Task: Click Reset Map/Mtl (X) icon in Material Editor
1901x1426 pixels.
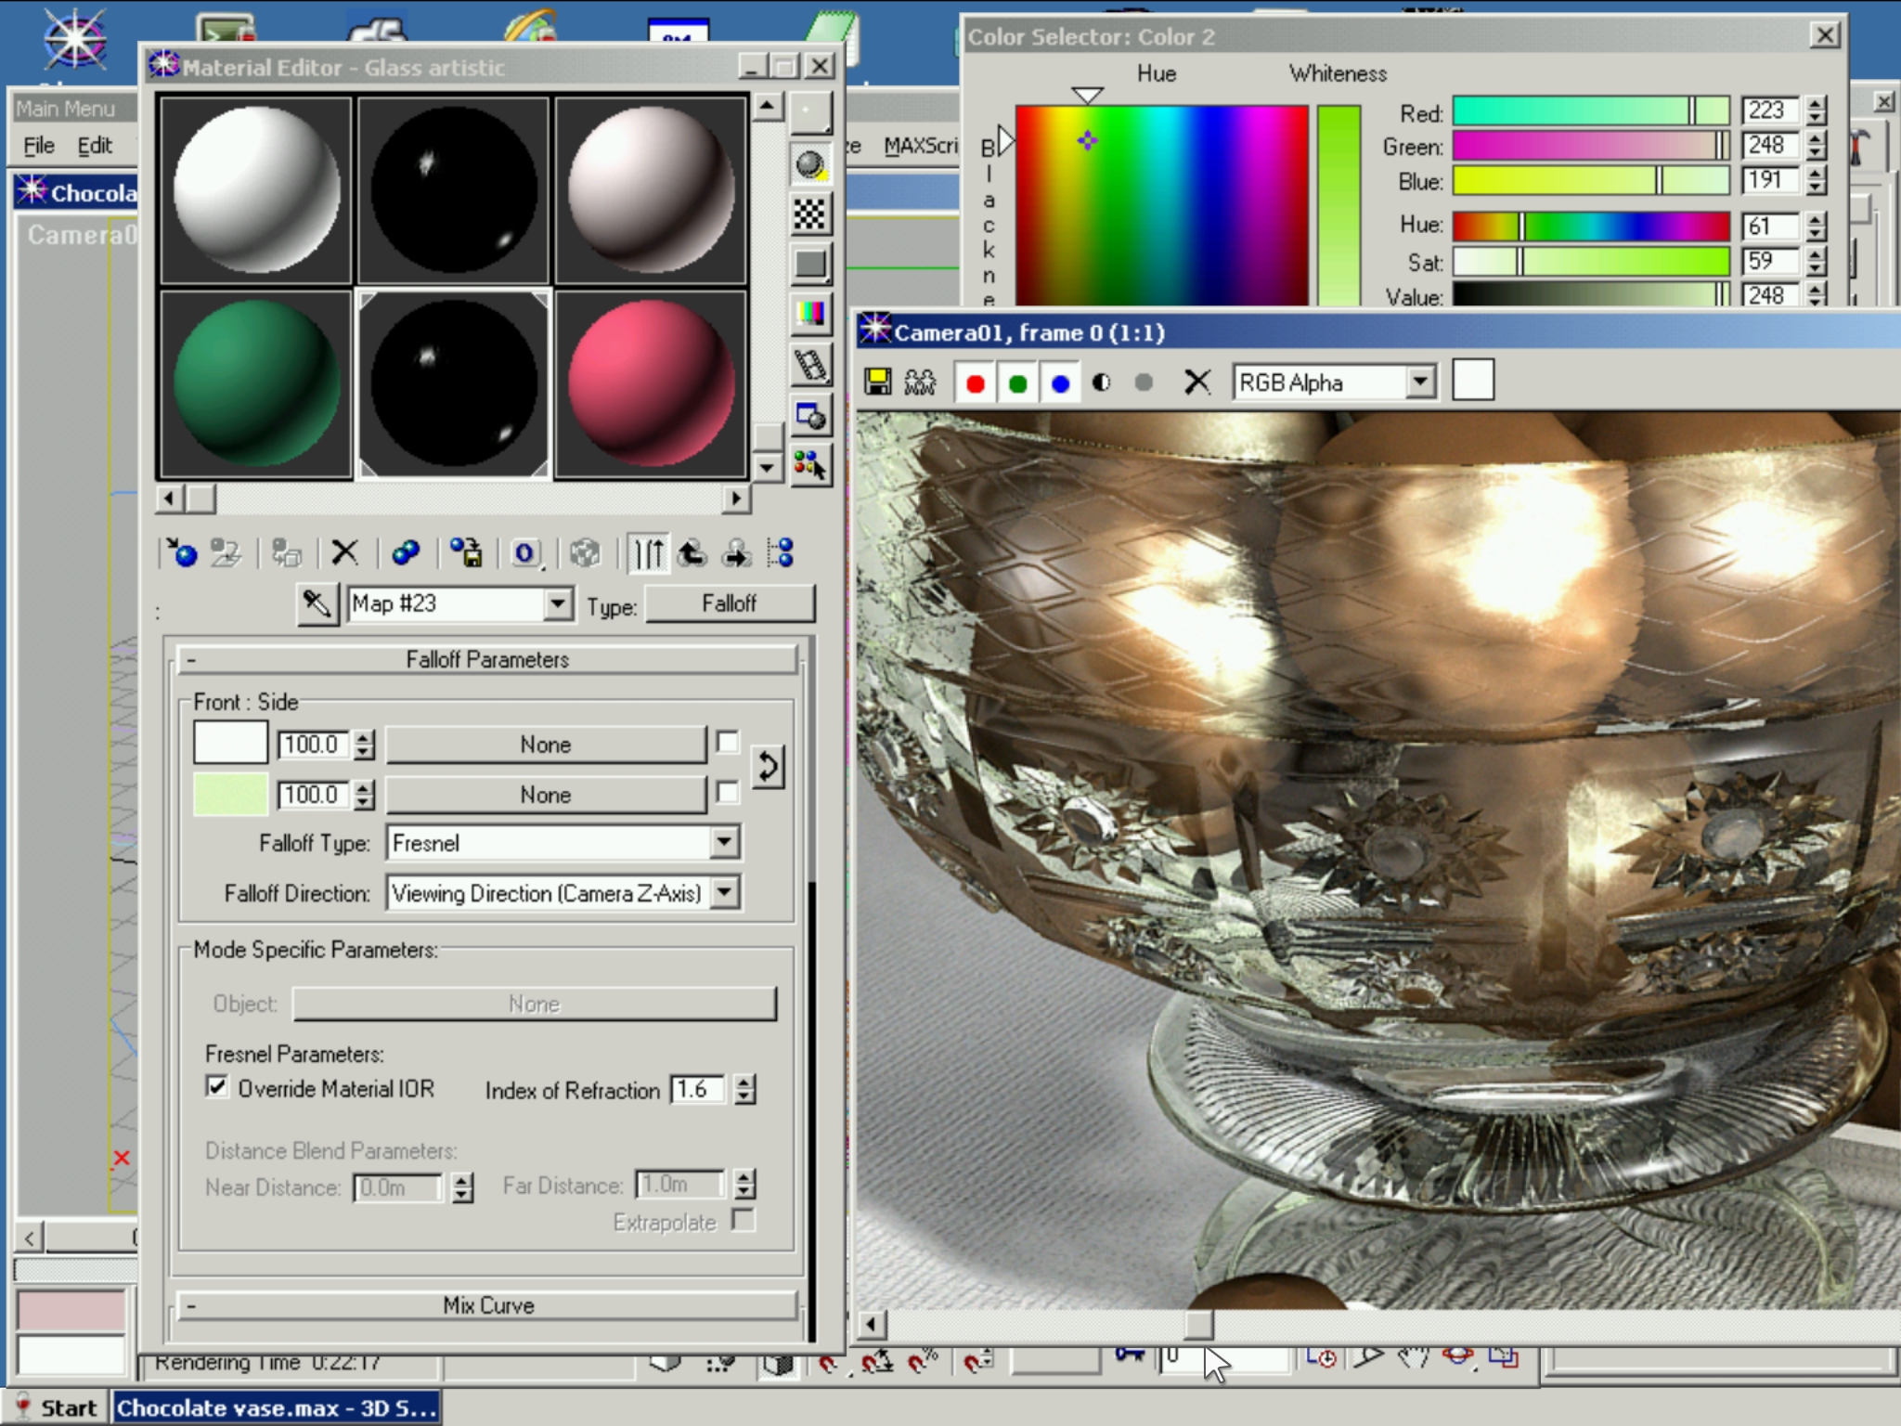Action: pos(344,553)
